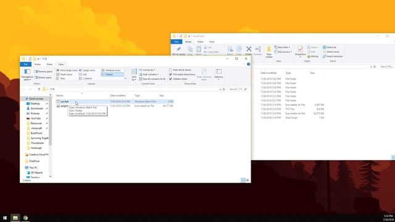This screenshot has height=222, width=395.
Task: Open the File tab in front window
Action: coord(26,64)
